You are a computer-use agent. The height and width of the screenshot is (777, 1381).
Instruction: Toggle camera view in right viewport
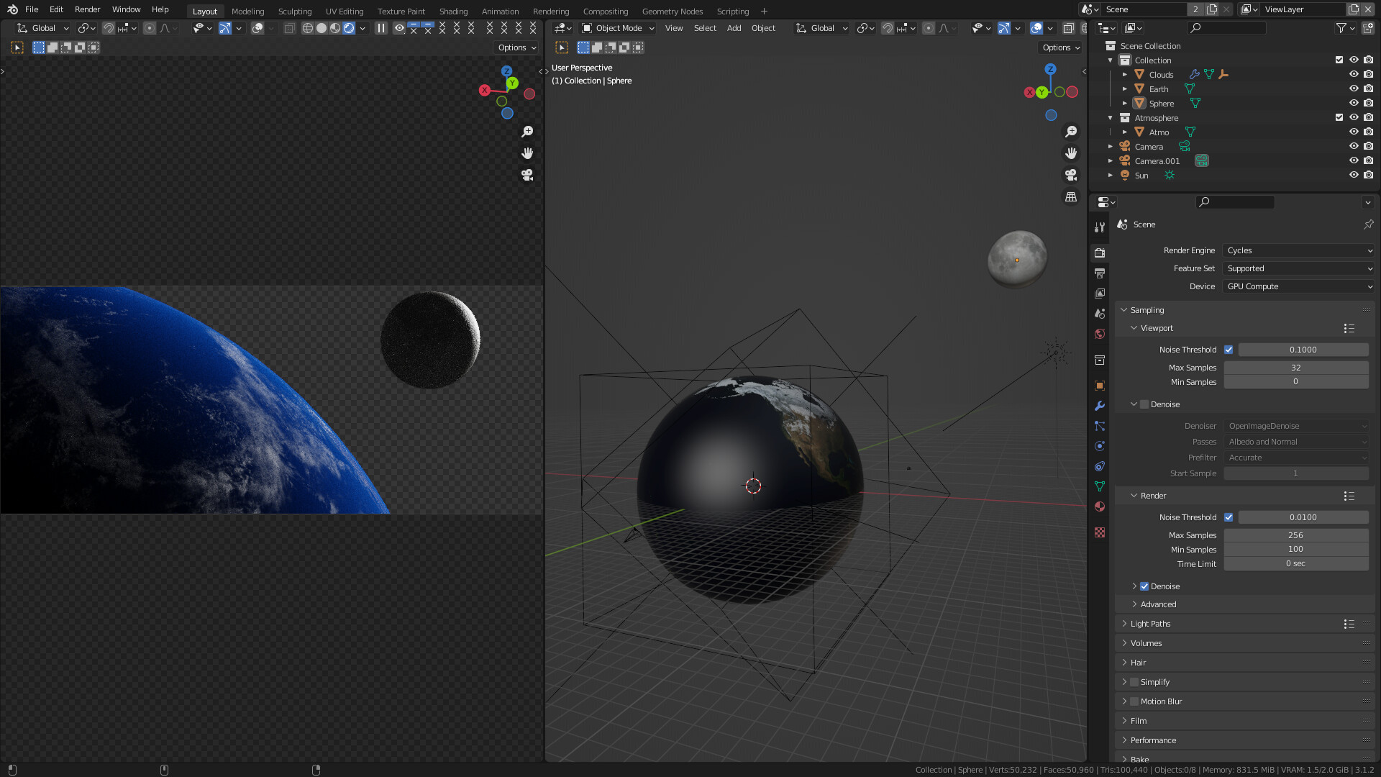pos(1071,175)
